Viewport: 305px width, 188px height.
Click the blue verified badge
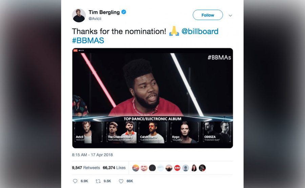[x=124, y=12]
